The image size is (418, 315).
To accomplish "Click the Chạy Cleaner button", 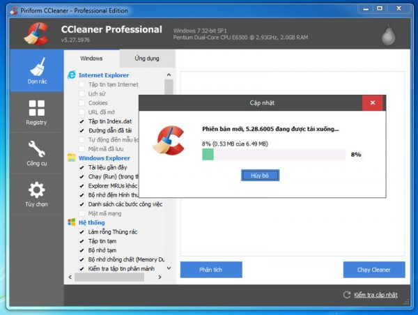I will tap(374, 270).
